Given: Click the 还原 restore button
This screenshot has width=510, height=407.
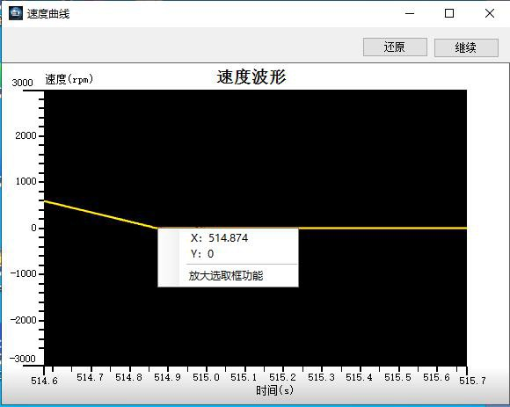Looking at the screenshot, I should (395, 47).
